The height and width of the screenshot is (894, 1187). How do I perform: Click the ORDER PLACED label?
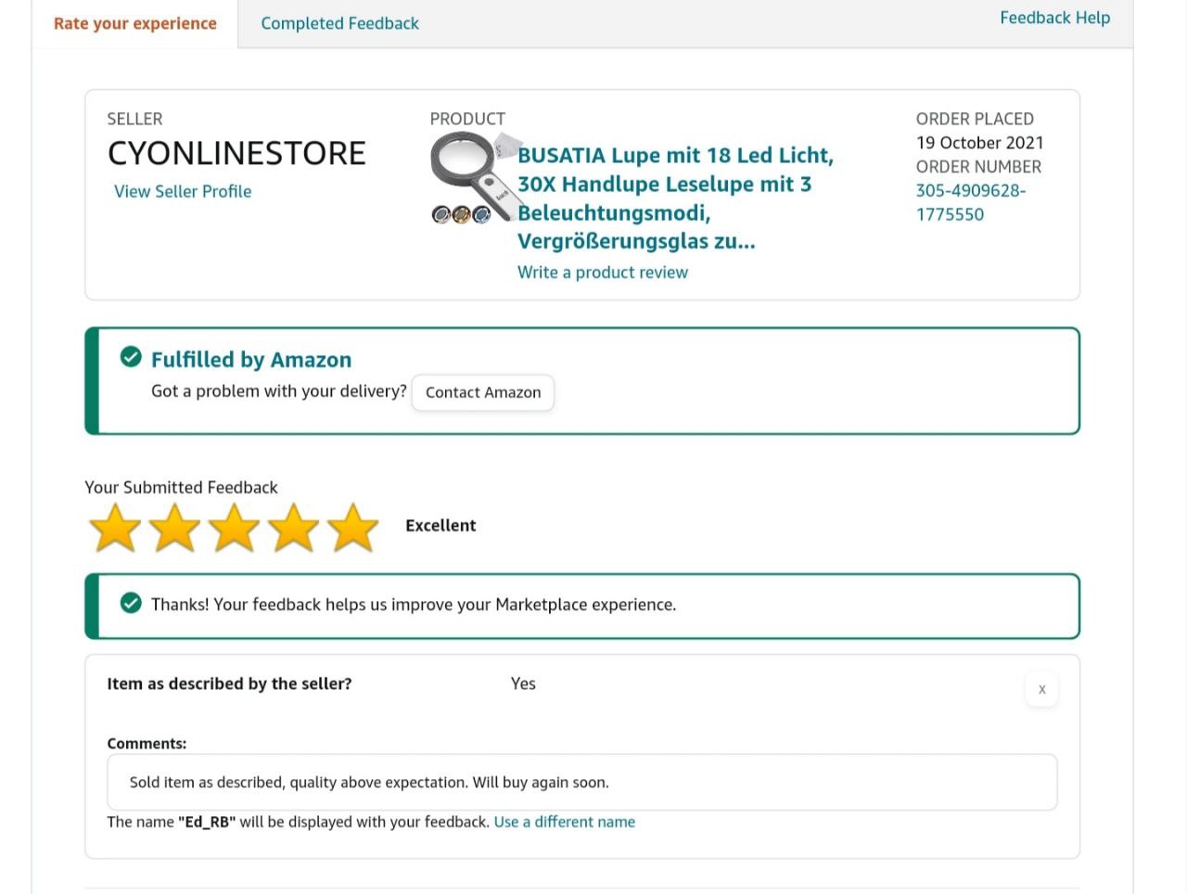(975, 119)
